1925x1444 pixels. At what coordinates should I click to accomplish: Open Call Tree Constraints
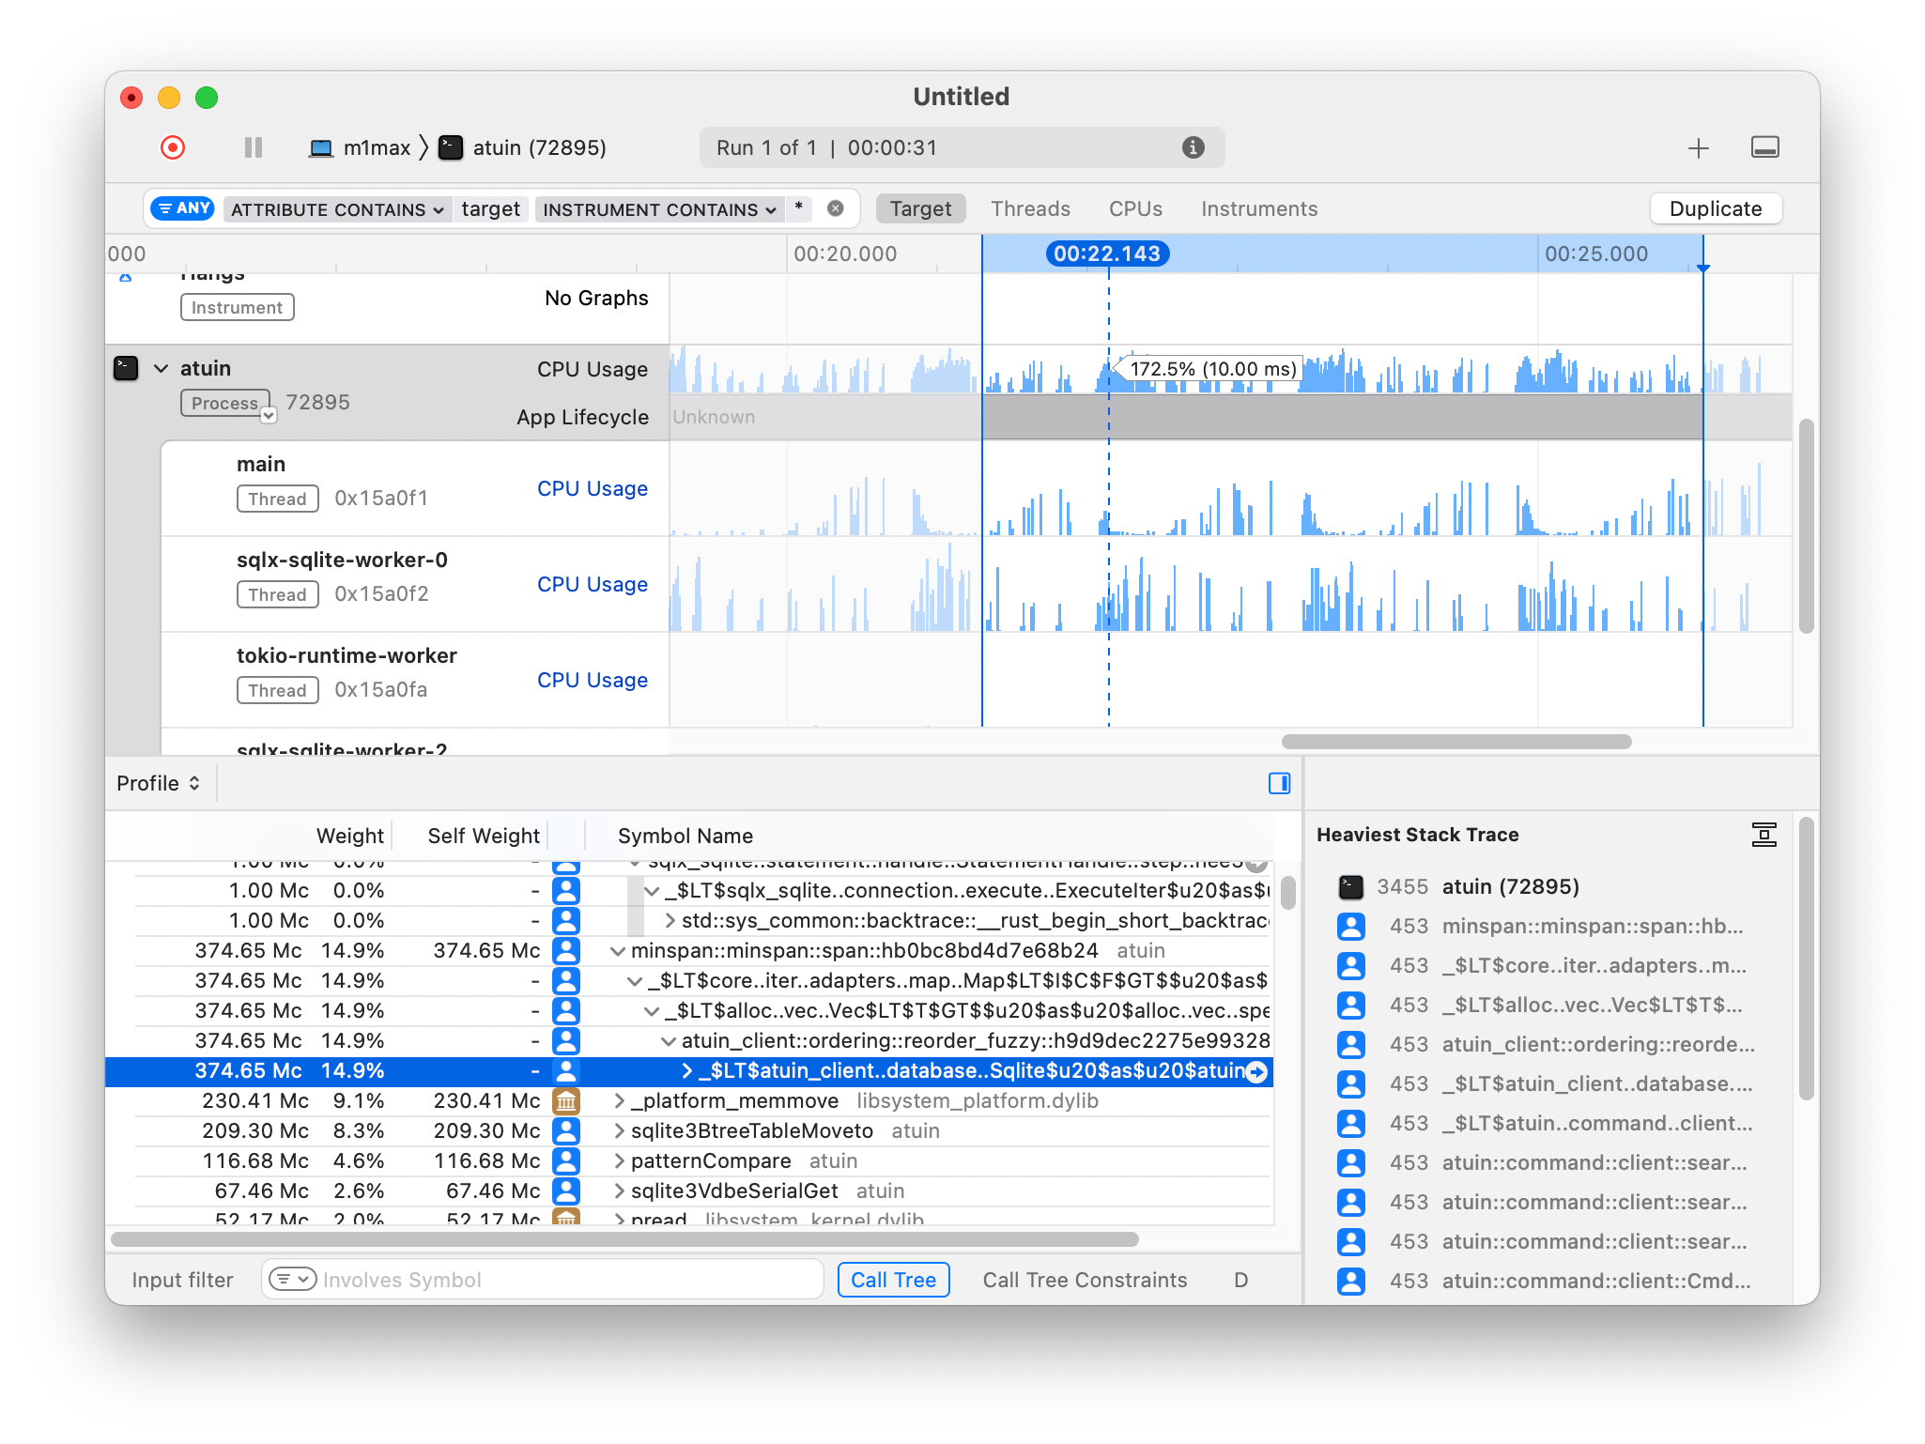pos(1085,1280)
